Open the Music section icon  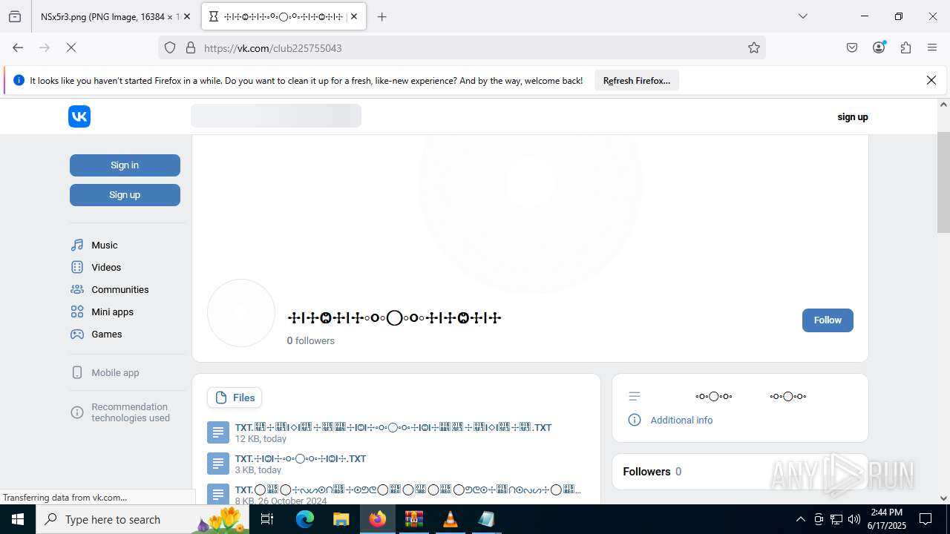[77, 245]
